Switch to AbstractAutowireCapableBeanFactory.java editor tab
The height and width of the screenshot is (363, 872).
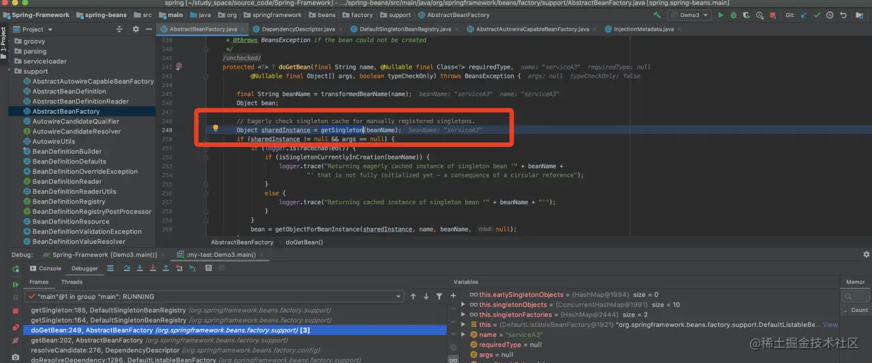532,29
